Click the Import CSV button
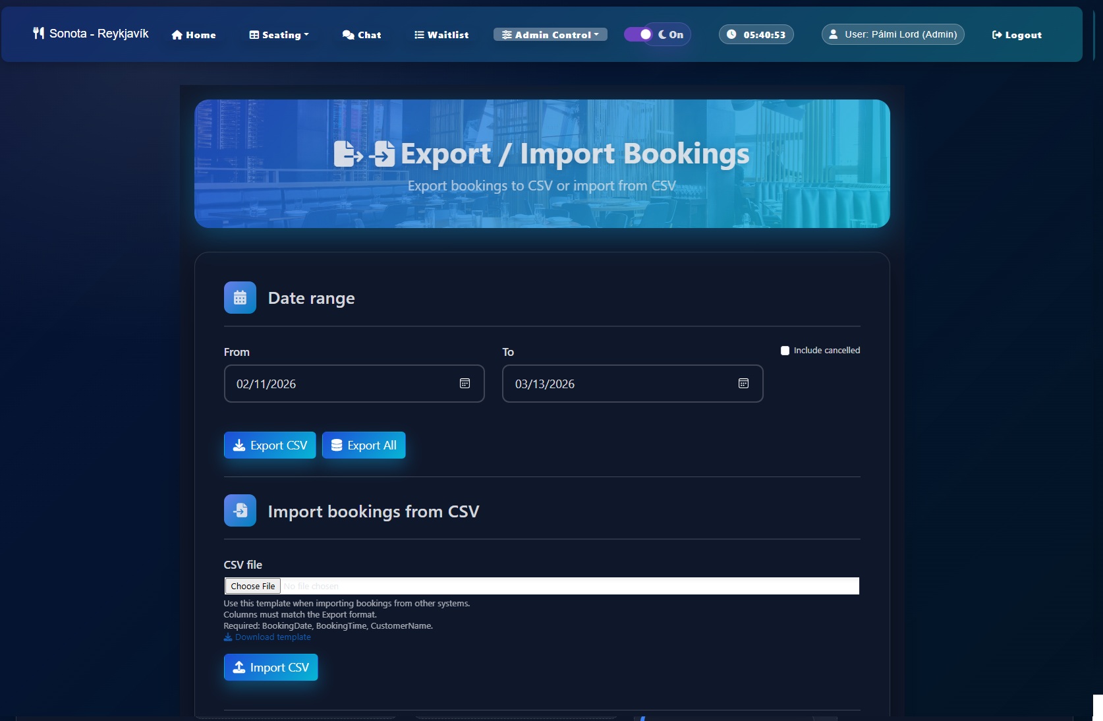 pos(271,667)
